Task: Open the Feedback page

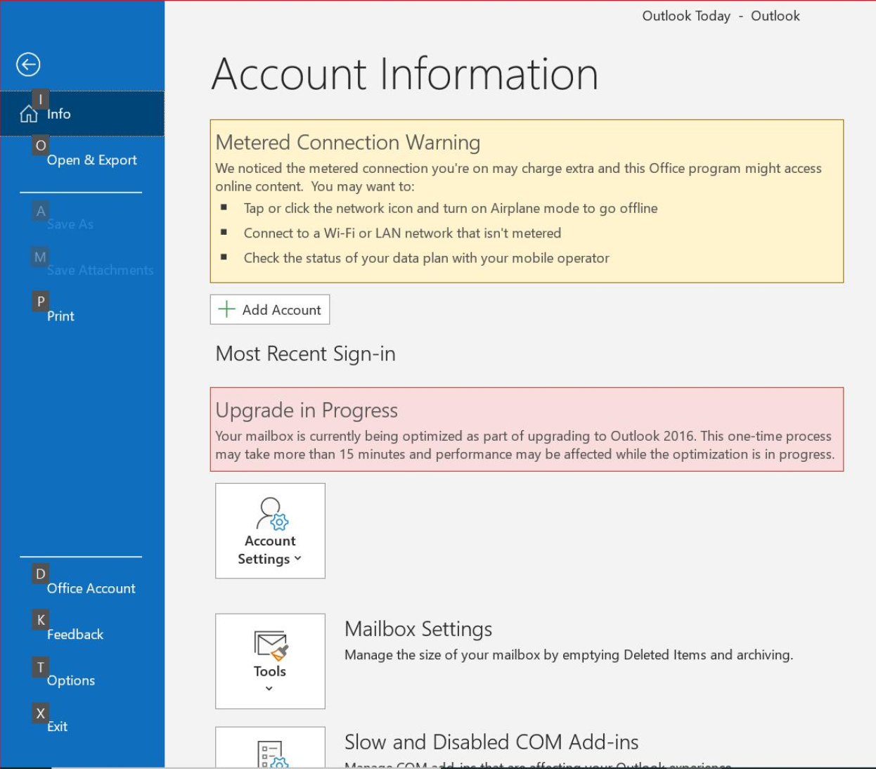Action: [82, 634]
